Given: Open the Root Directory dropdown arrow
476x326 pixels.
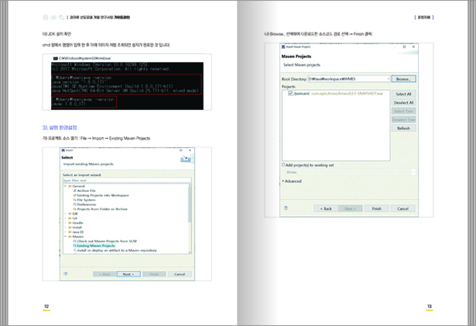Looking at the screenshot, I should pos(388,79).
